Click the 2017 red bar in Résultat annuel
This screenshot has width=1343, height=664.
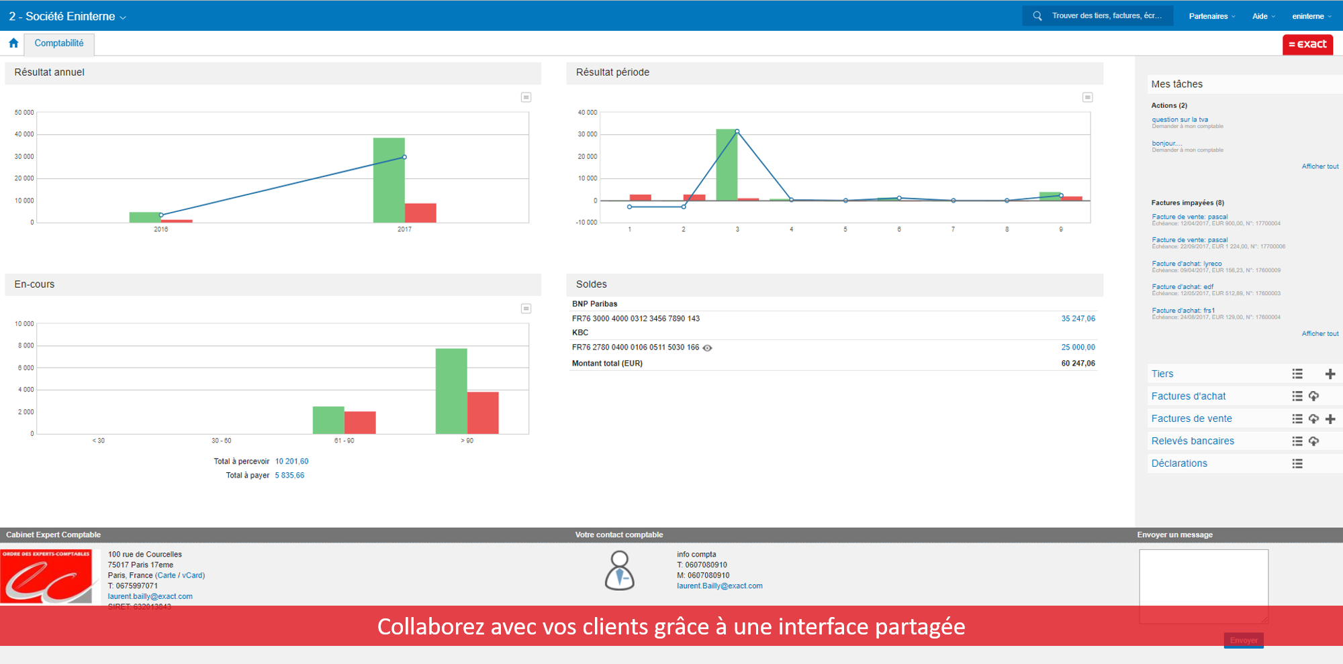[420, 213]
